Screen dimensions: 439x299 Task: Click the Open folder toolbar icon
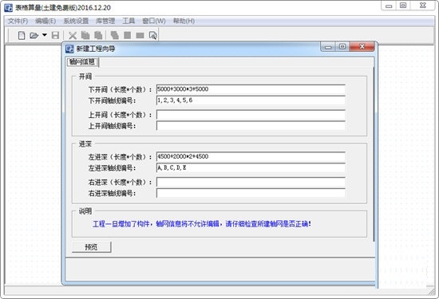34,36
